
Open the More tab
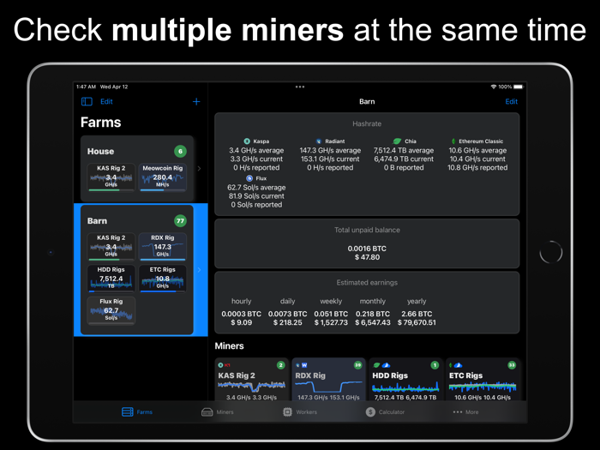pyautogui.click(x=465, y=412)
